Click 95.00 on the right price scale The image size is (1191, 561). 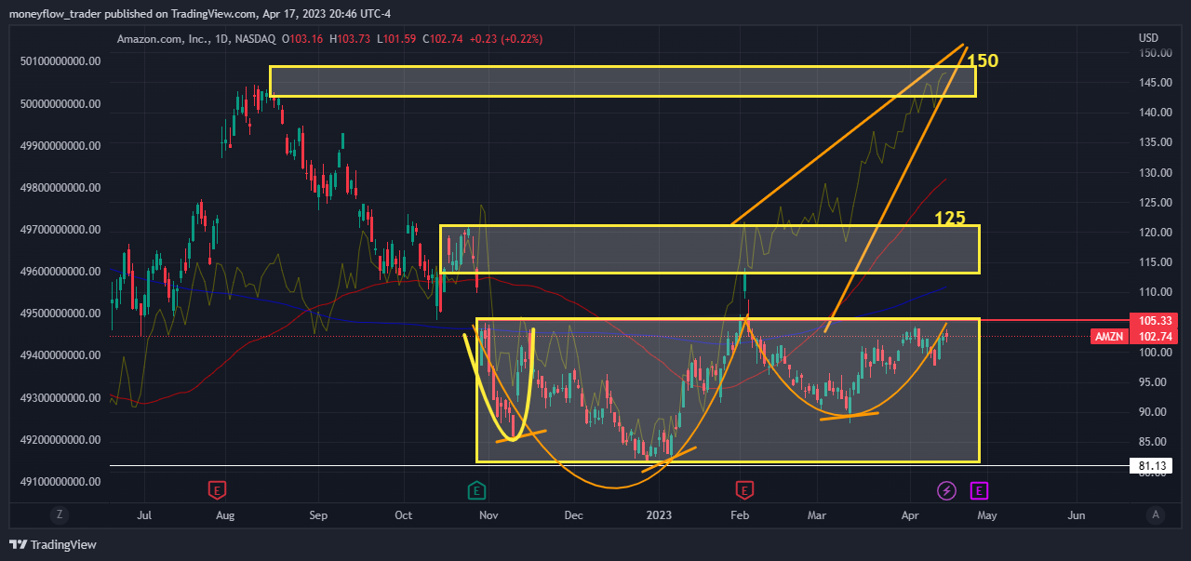pos(1153,382)
